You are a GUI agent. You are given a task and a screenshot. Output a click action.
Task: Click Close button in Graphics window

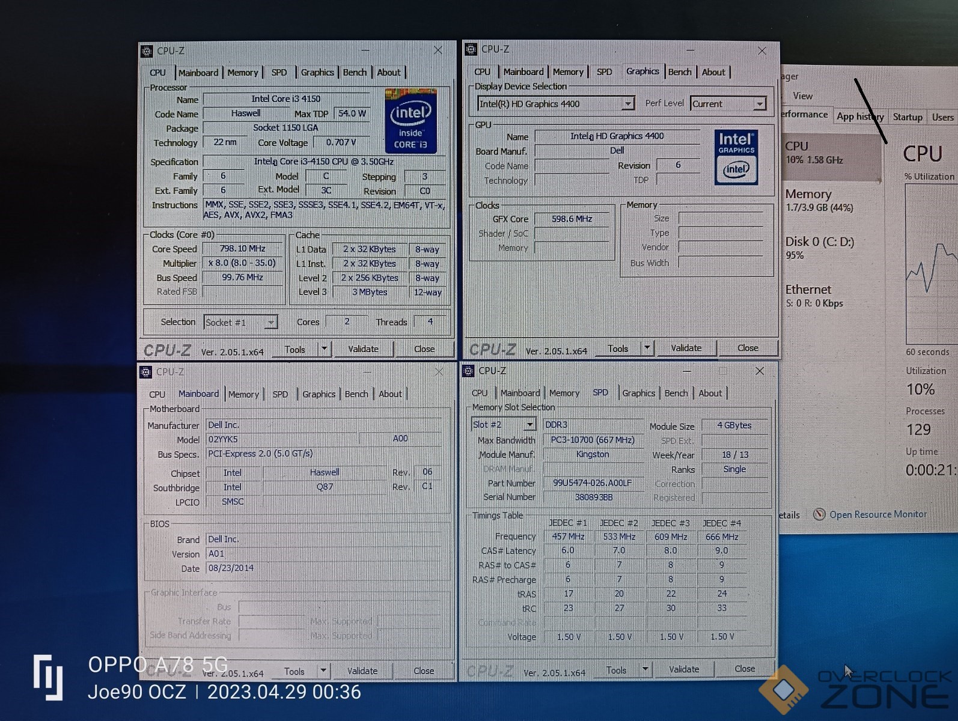click(x=748, y=347)
